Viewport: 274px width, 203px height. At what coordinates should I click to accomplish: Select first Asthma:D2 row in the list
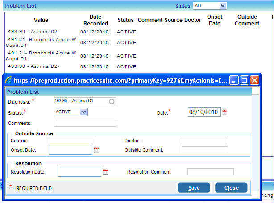33,32
